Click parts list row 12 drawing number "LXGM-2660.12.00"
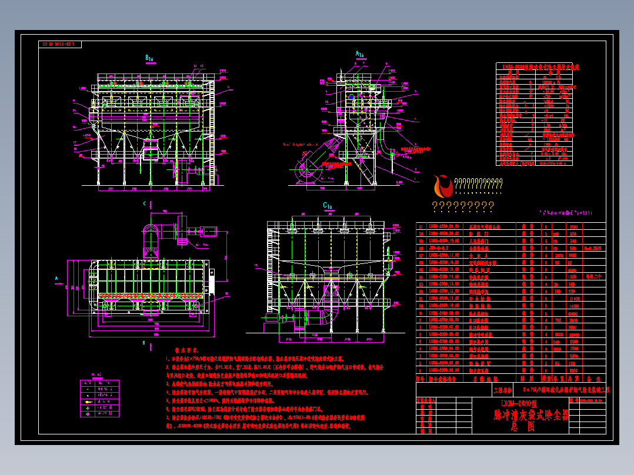The image size is (634, 475). click(x=444, y=291)
